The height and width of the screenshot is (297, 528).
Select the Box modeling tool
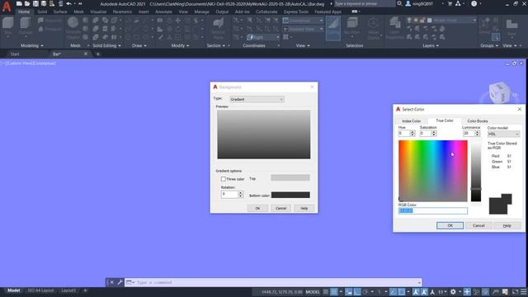click(7, 26)
